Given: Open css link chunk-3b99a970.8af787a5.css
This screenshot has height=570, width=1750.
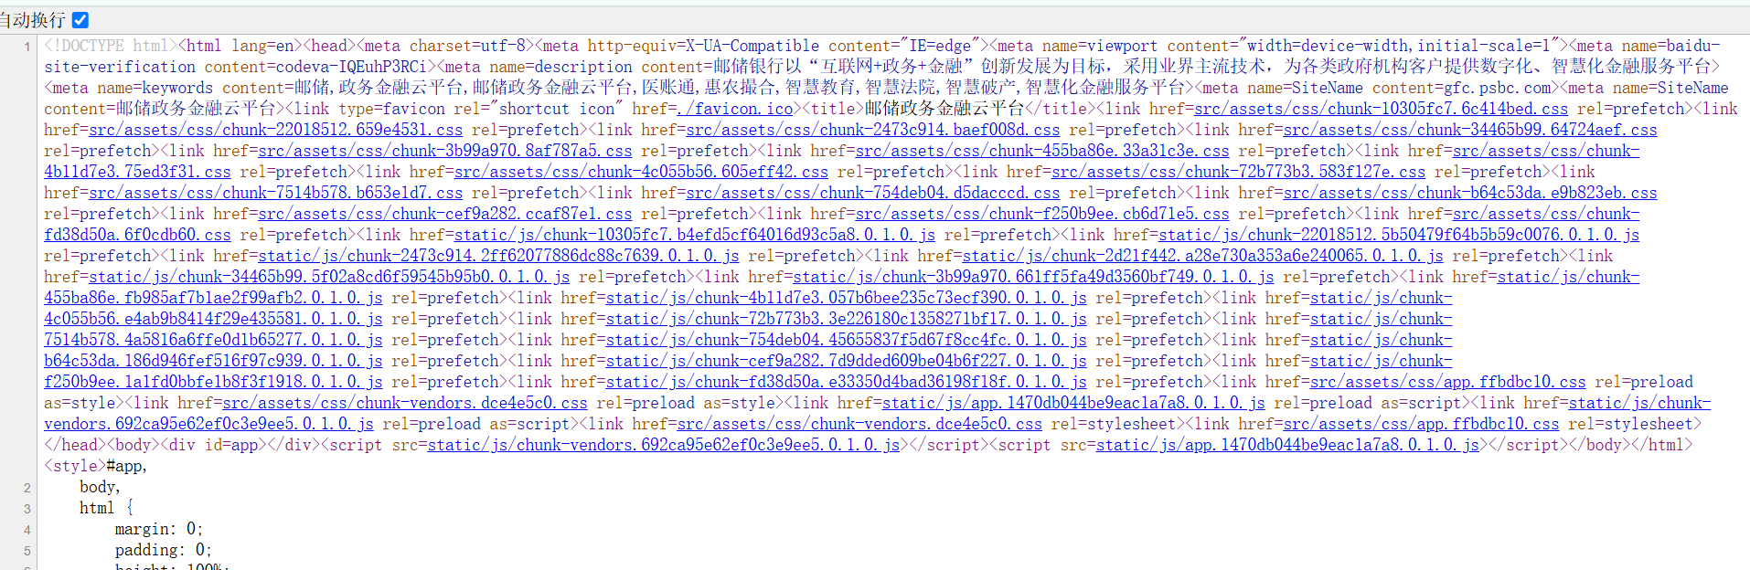Looking at the screenshot, I should click(445, 151).
